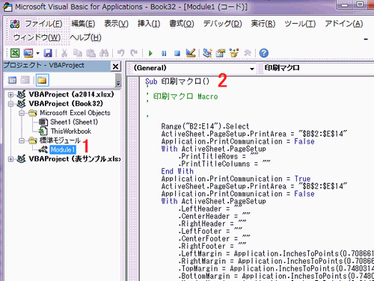
Task: Expand VBAProject (表サンプル.xls) node
Action: 10,159
